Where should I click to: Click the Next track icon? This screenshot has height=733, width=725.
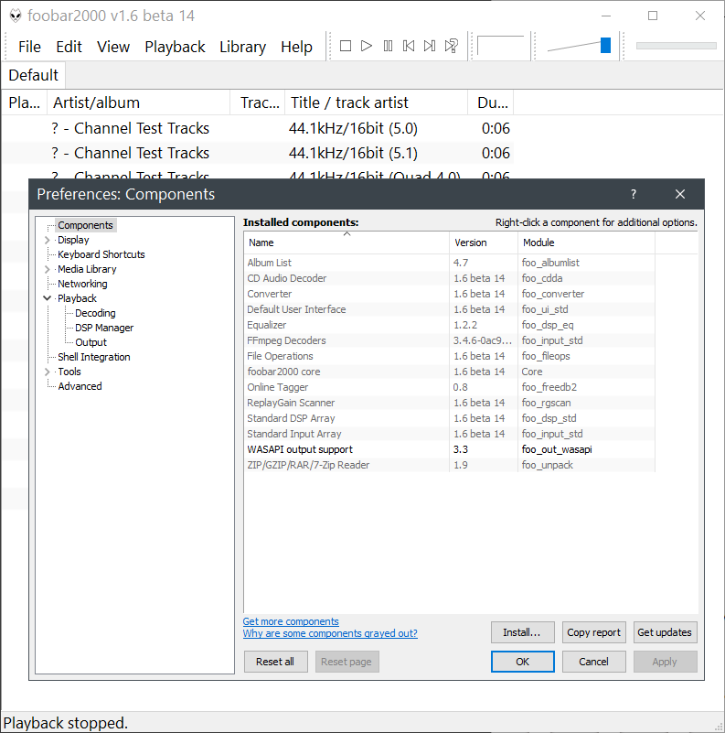pyautogui.click(x=430, y=46)
